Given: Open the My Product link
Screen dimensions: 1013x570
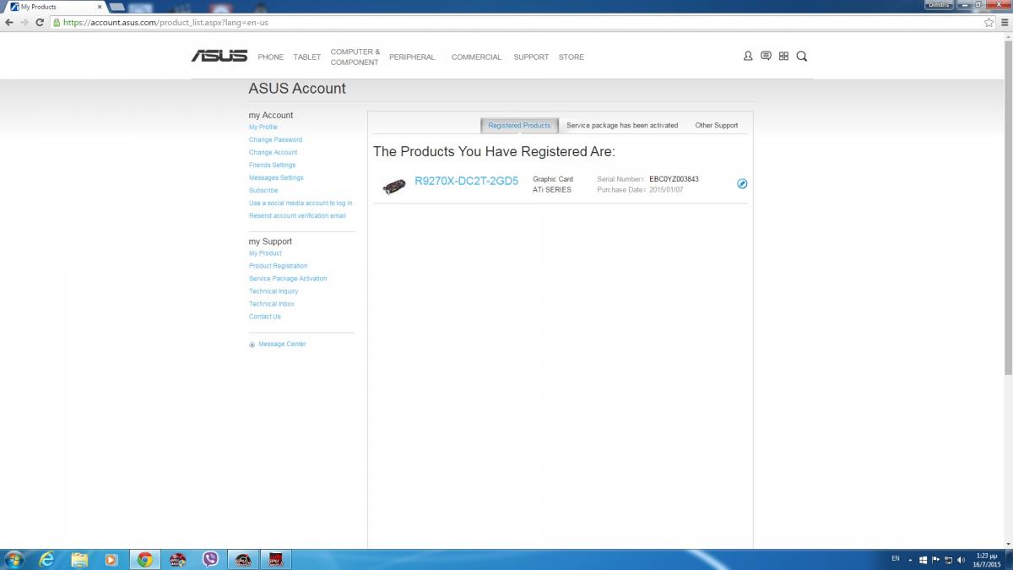Looking at the screenshot, I should pyautogui.click(x=265, y=253).
